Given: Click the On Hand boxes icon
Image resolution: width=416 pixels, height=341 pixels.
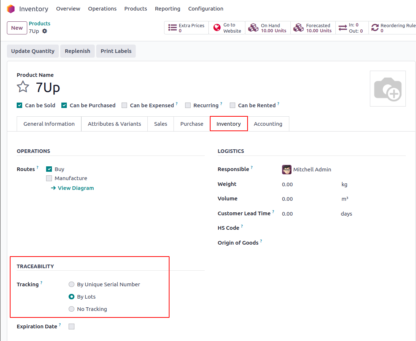Looking at the screenshot, I should tap(253, 28).
